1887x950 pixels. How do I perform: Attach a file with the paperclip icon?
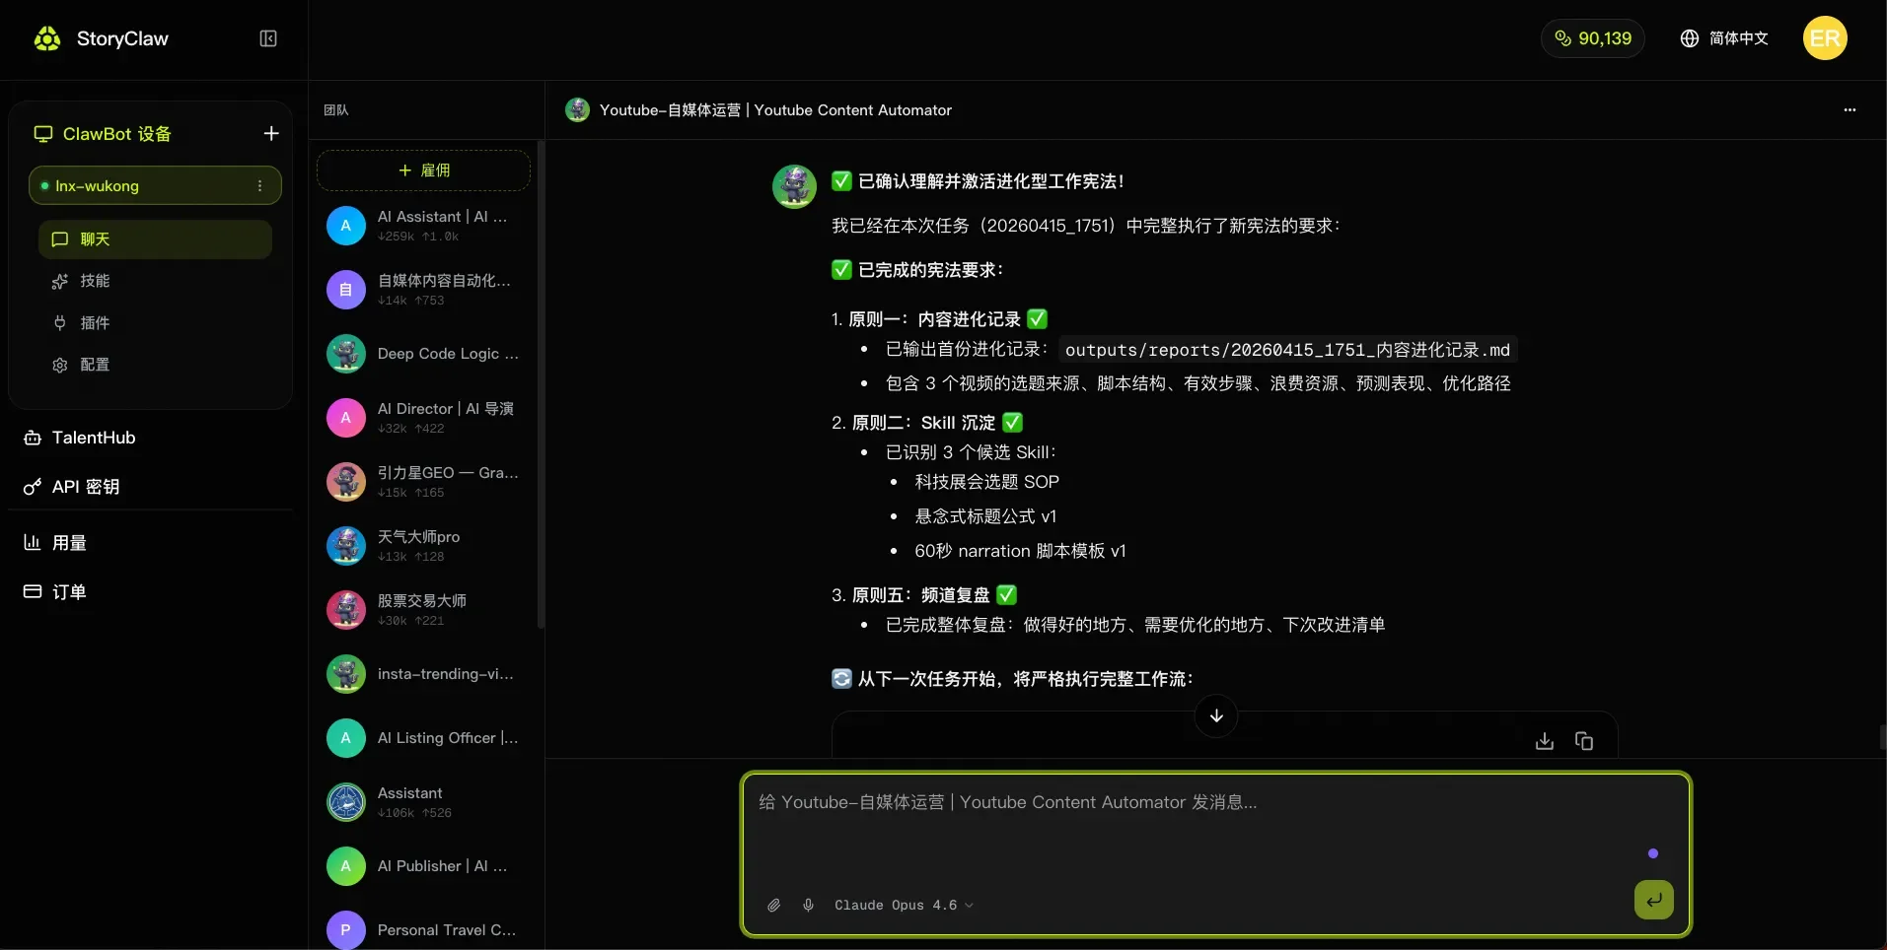pyautogui.click(x=774, y=905)
